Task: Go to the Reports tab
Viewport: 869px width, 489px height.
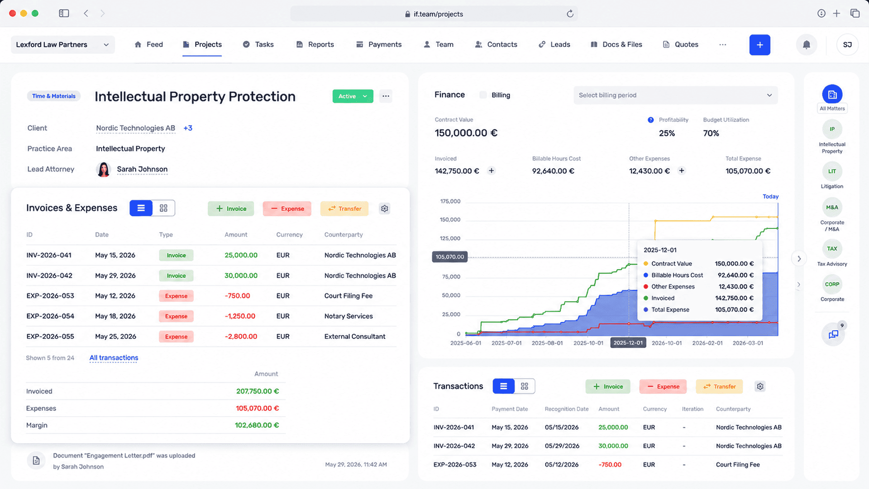Action: [x=315, y=44]
